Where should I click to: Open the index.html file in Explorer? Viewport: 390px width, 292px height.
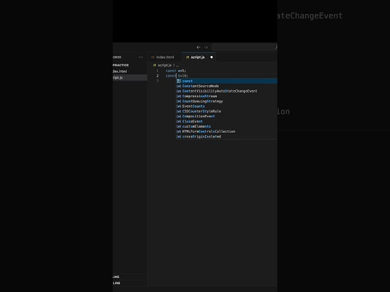click(x=130, y=71)
